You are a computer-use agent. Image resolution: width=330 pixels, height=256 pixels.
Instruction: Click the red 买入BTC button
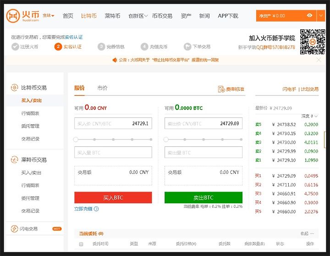[113, 198]
